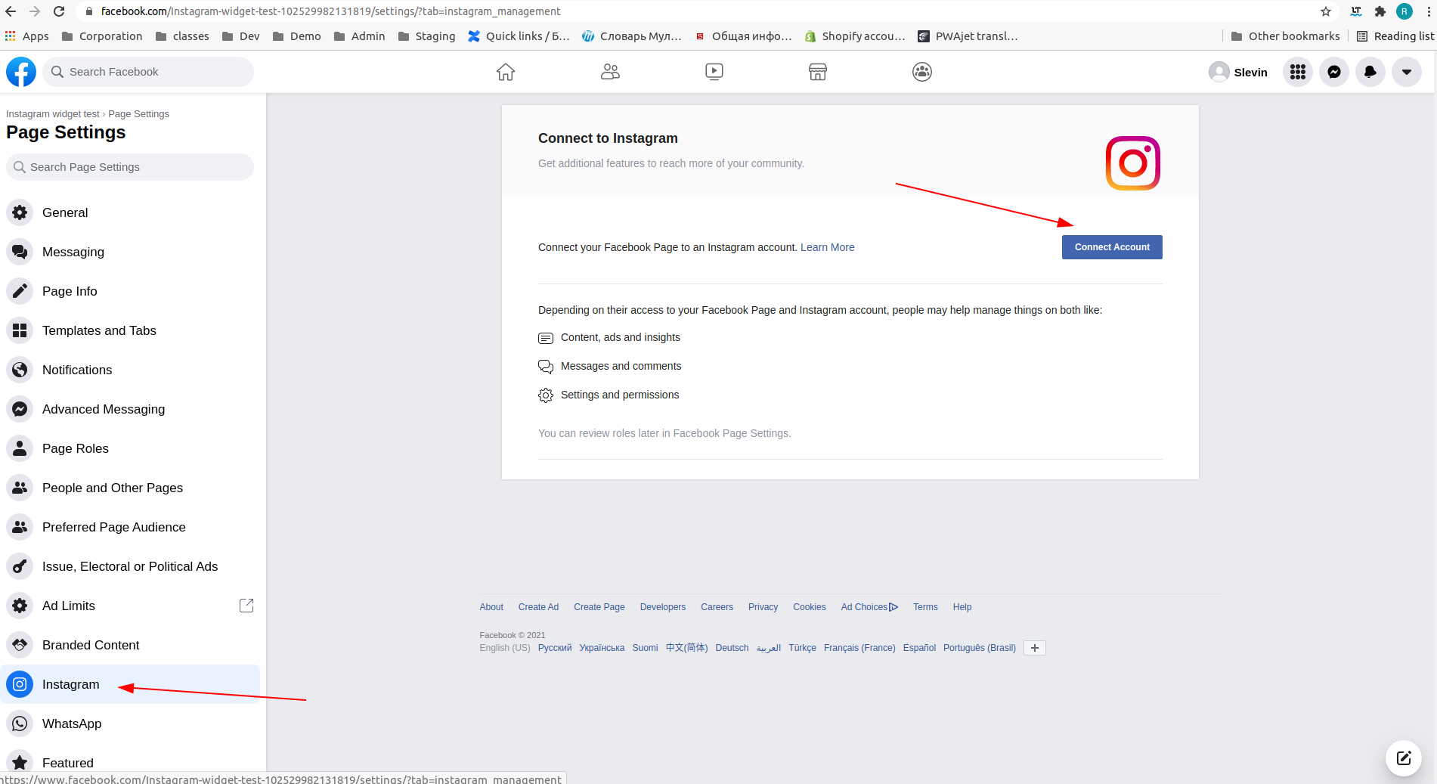1437x784 pixels.
Task: Open Messenger from the top bar
Action: 1334,72
